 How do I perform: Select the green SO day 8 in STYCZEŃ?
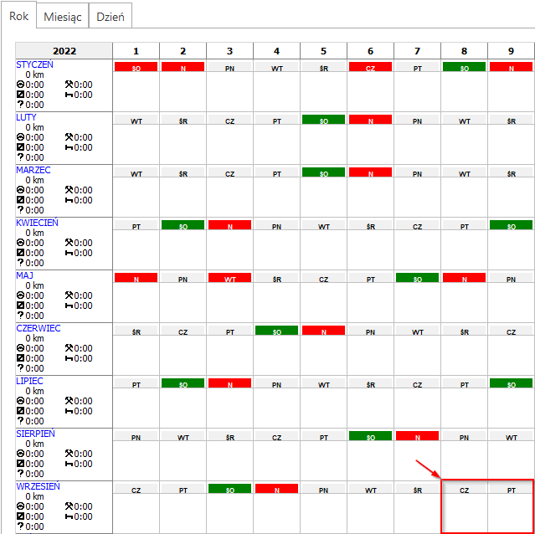(464, 67)
